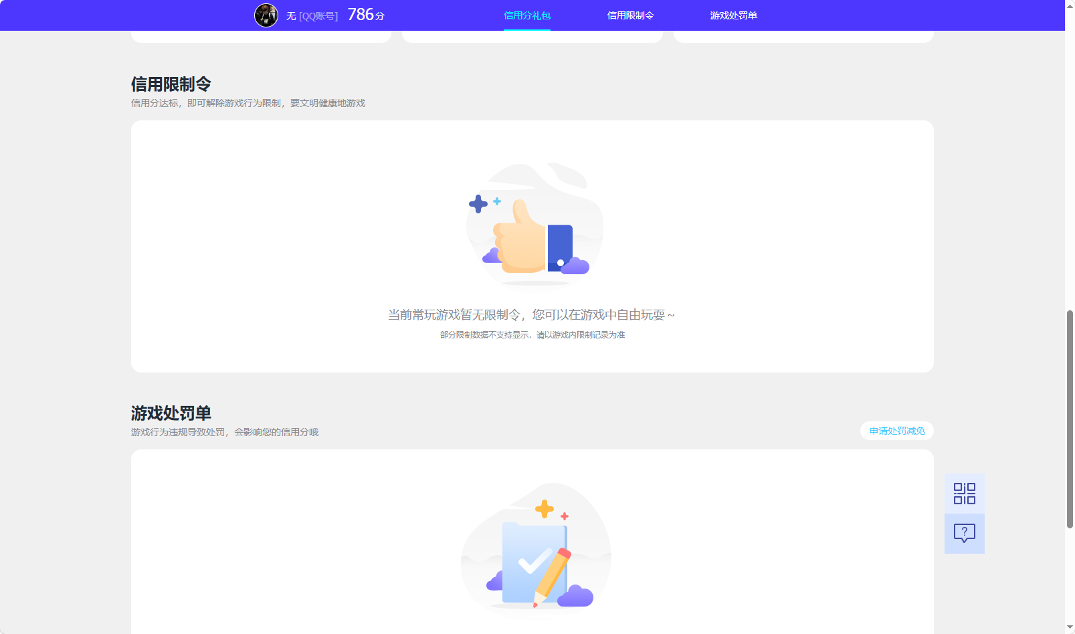Screen dimensions: 1075x634
Task: Click the 游戏处罚单 section heading
Action: pyautogui.click(x=171, y=413)
